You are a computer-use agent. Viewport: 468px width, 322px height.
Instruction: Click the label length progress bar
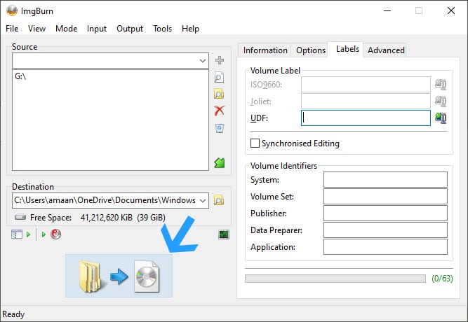tap(335, 279)
